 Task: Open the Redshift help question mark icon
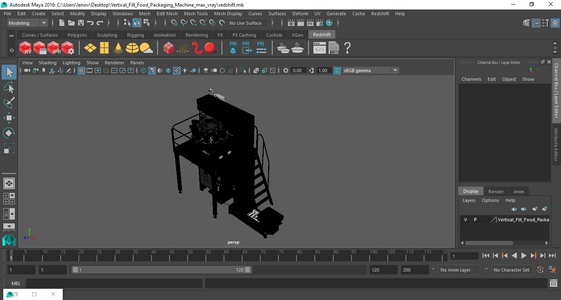point(347,48)
